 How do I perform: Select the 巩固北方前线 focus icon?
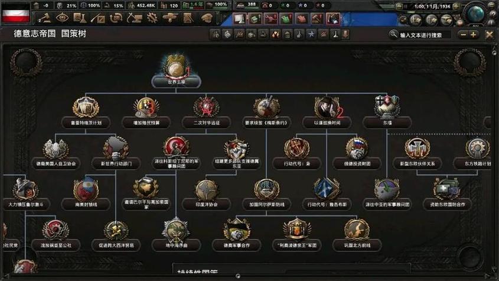[x=357, y=230]
